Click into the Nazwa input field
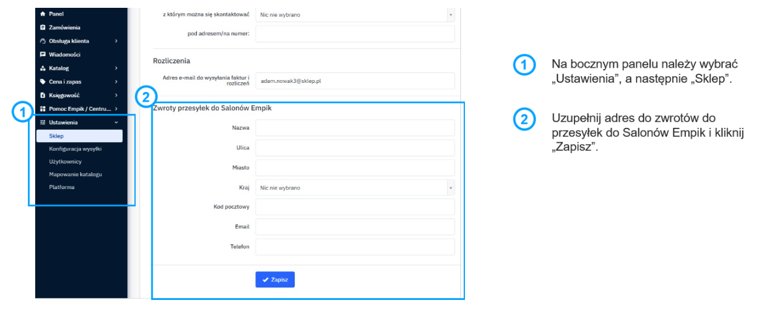Screen dimensions: 761x311 pyautogui.click(x=355, y=128)
